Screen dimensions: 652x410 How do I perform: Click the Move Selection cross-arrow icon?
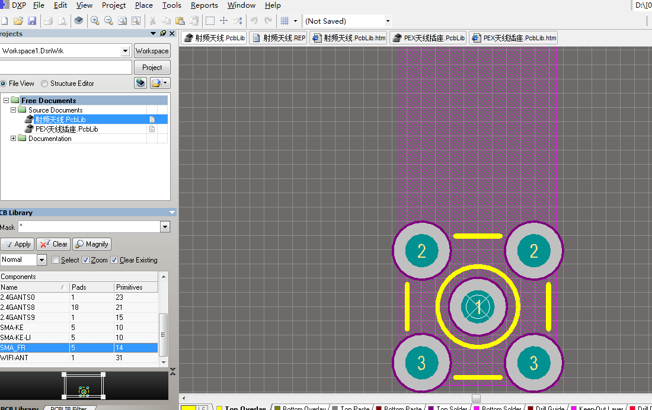(223, 21)
